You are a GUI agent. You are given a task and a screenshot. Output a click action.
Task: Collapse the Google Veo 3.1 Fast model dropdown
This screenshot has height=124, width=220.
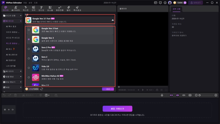(x=113, y=20)
